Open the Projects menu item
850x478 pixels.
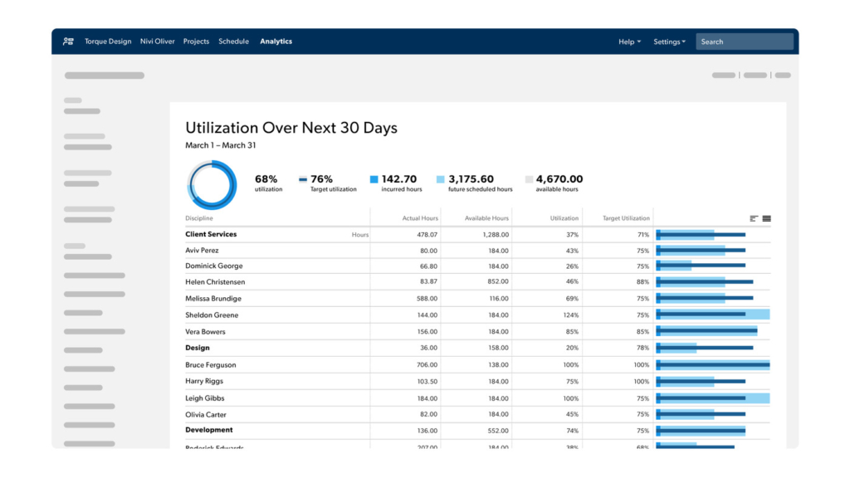coord(196,41)
